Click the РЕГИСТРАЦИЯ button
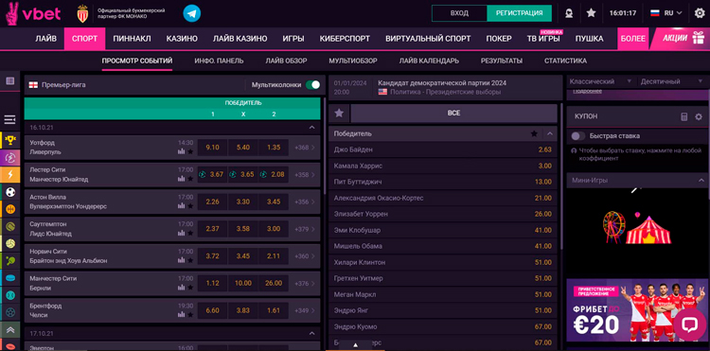Screen dimensions: 710x351 pyautogui.click(x=519, y=13)
